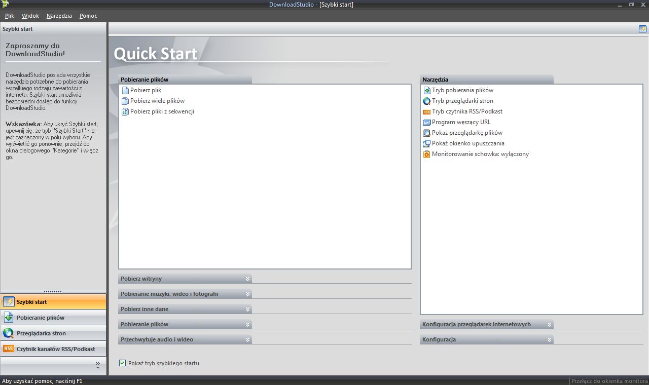Switch to Tryb przeglądarki stron
This screenshot has width=649, height=385.
(463, 101)
